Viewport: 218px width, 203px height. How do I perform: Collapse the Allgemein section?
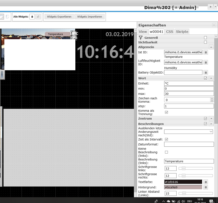[x=211, y=47]
